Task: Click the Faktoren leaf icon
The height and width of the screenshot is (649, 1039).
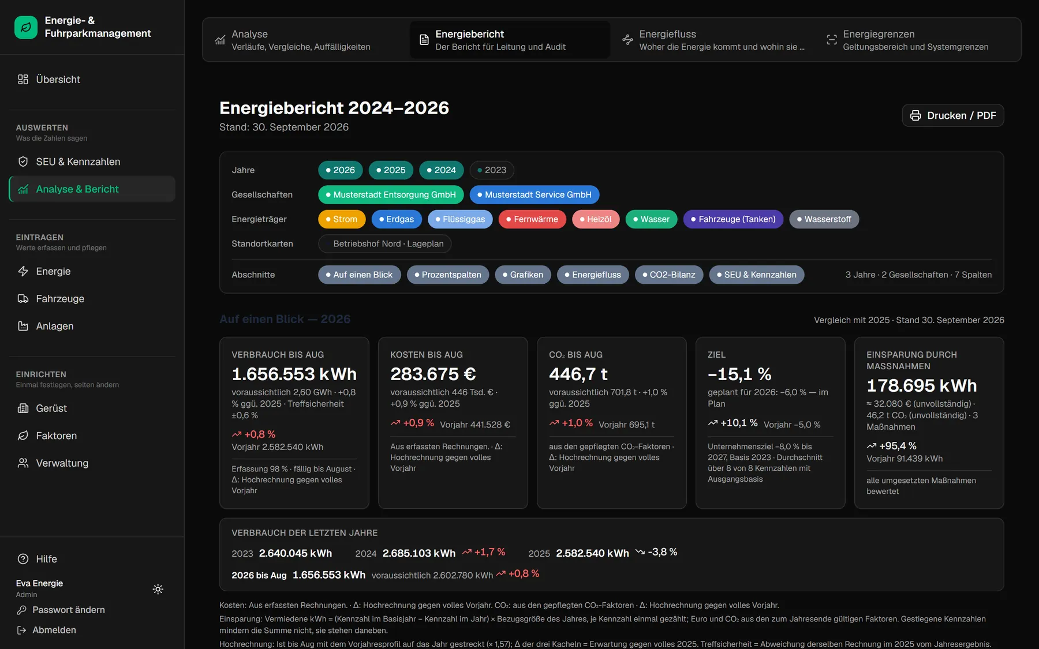Action: 23,436
